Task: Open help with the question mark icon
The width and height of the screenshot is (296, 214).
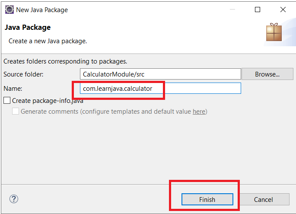Action: pyautogui.click(x=14, y=199)
